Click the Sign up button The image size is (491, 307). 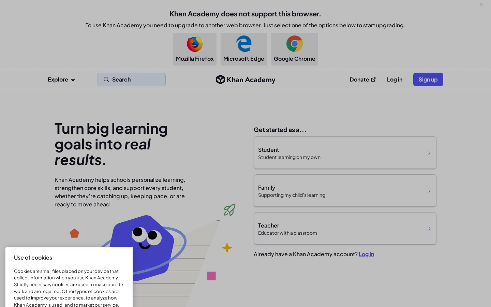click(x=428, y=79)
